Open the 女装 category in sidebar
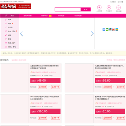This screenshot has width=126, height=126. coord(10,20)
